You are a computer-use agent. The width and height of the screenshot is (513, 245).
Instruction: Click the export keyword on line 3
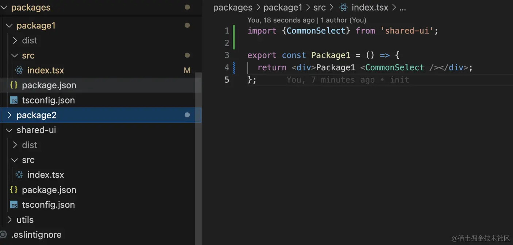point(262,55)
